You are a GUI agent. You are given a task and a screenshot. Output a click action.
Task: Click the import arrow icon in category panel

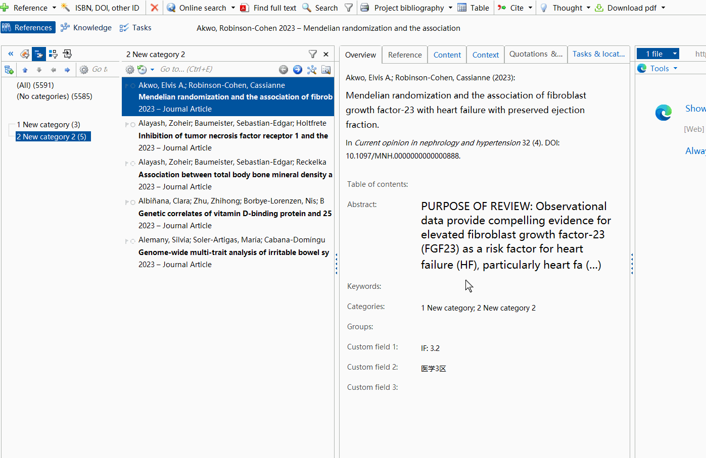[x=67, y=54]
